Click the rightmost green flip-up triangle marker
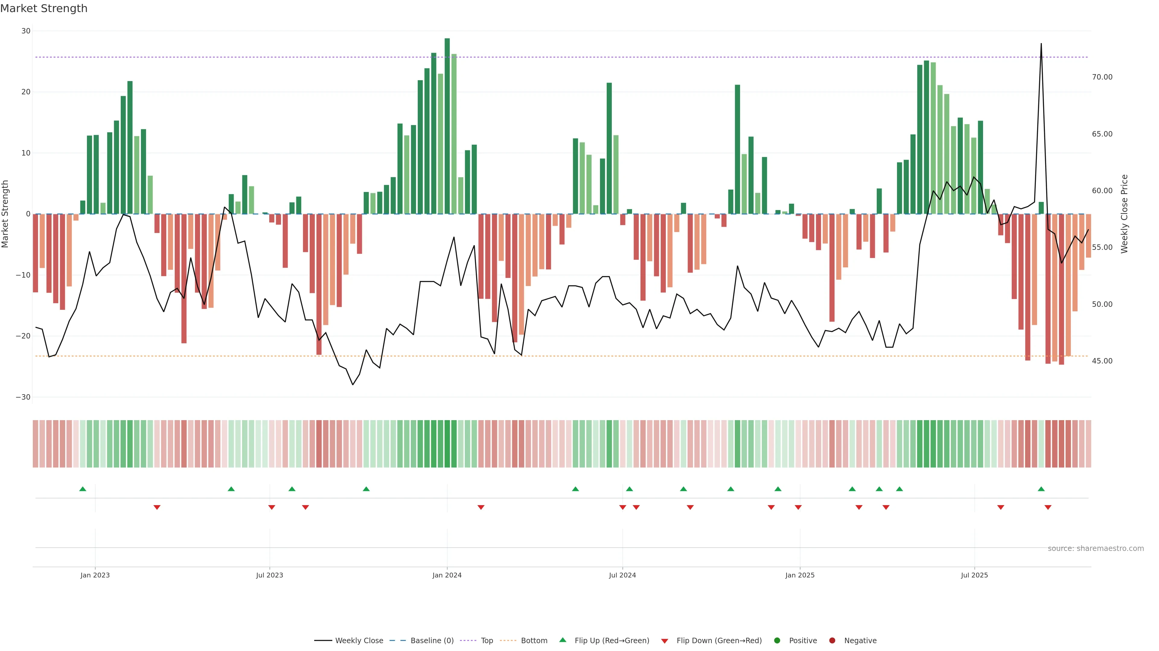1159x651 pixels. 1041,489
